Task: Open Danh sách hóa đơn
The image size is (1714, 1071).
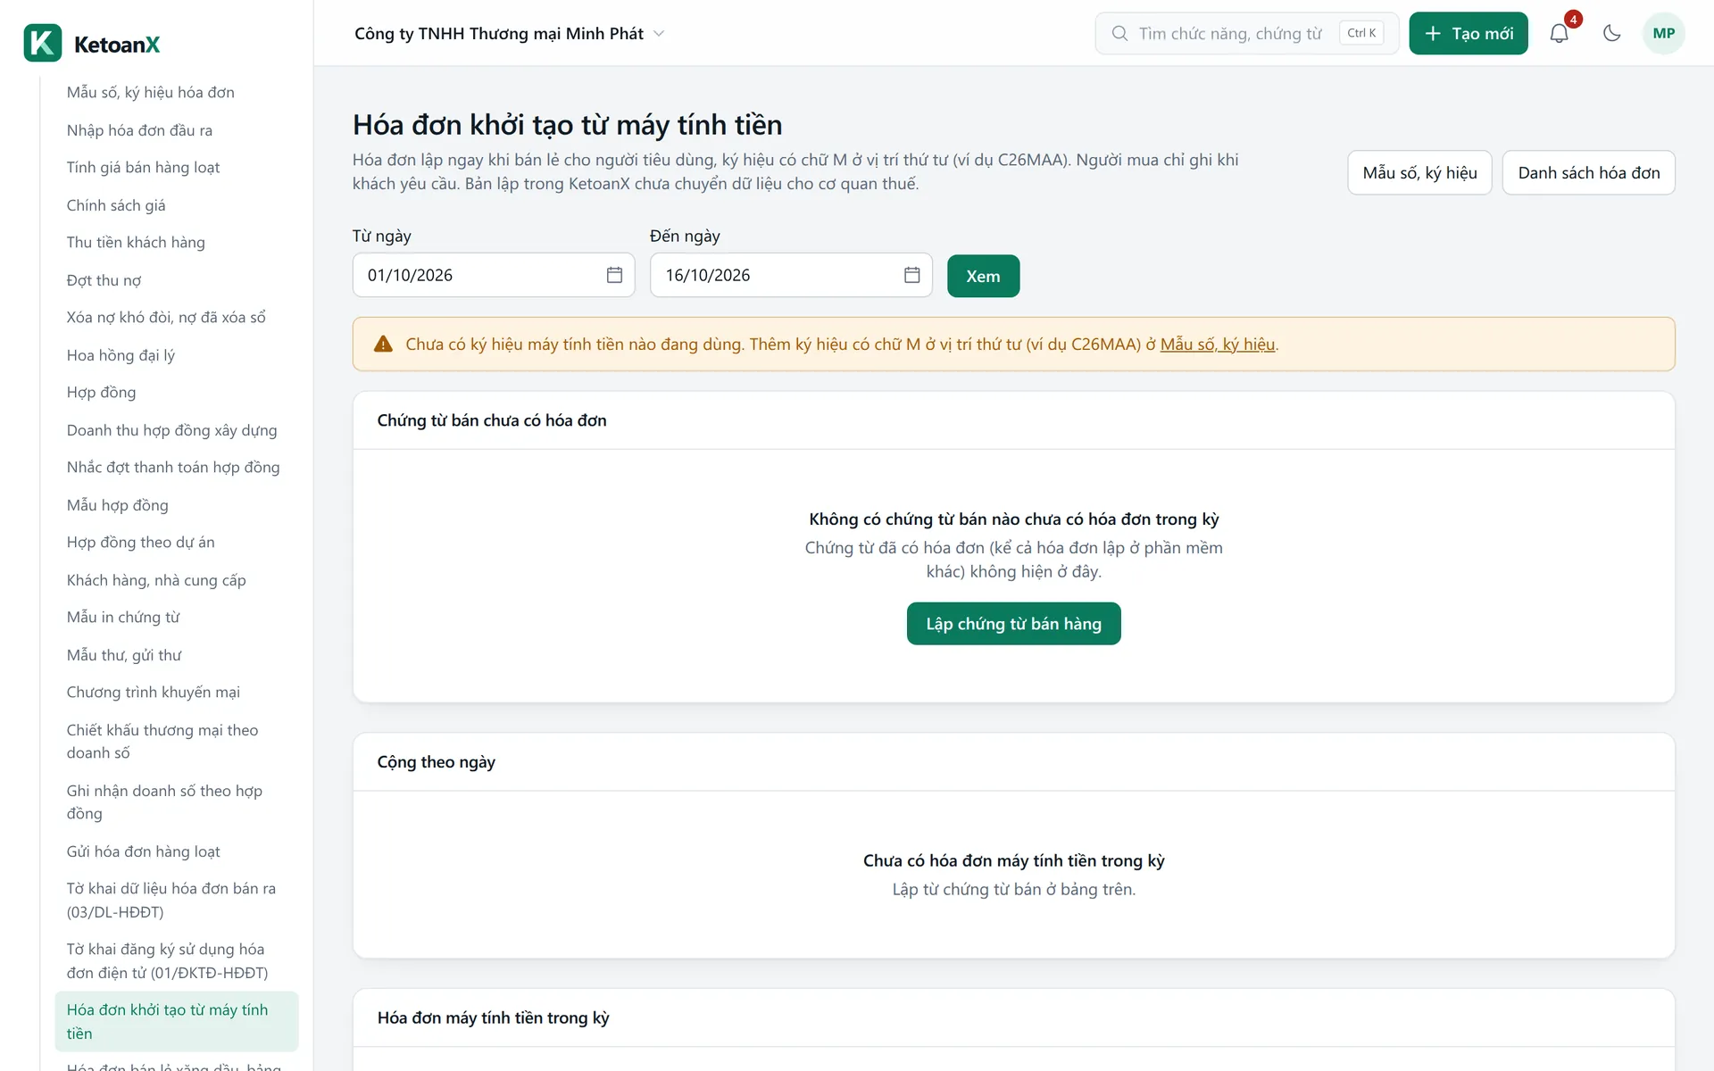Action: (1588, 172)
